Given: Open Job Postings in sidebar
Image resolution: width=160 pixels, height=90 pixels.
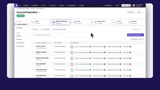Looking at the screenshot, I should (x=20, y=46).
